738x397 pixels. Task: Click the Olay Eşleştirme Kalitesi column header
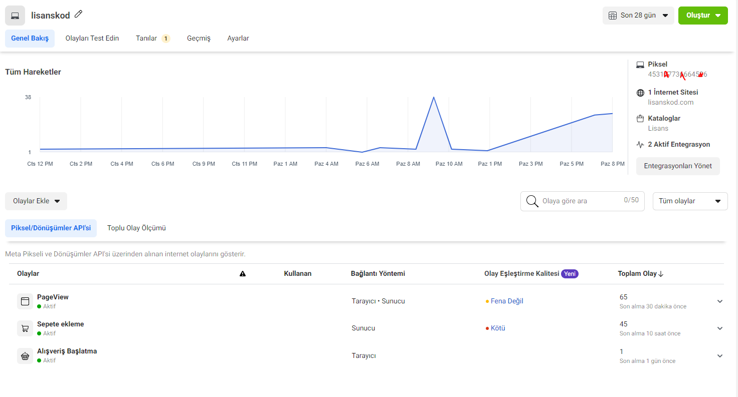click(521, 274)
